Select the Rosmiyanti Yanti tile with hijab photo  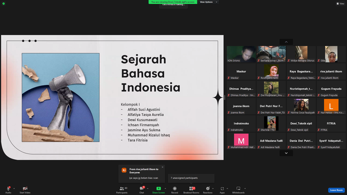click(x=271, y=71)
